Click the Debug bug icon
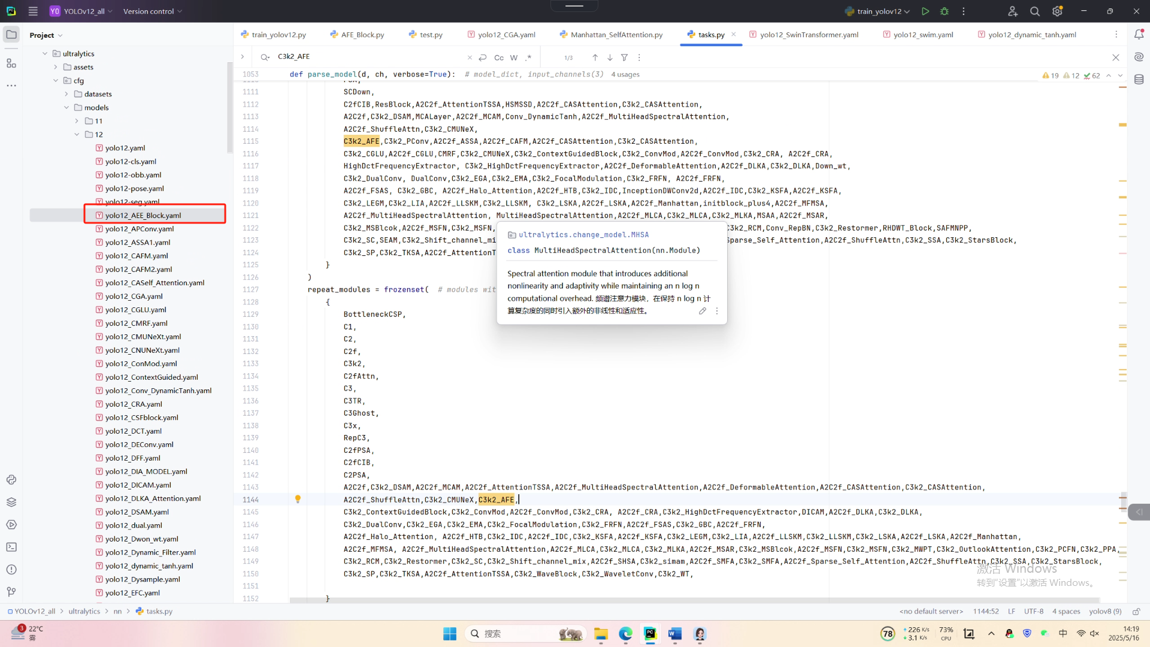 tap(945, 11)
